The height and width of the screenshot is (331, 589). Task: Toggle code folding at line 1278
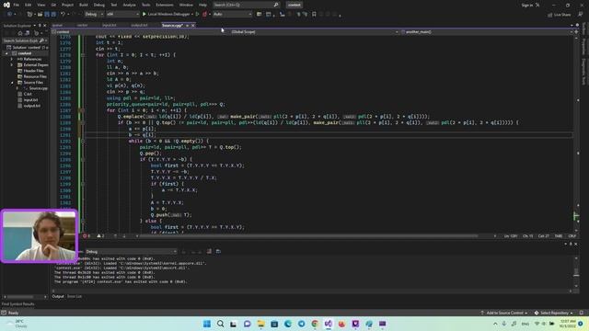[83, 55]
